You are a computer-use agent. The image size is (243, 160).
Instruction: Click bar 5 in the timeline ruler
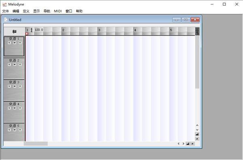pyautogui.click(x=171, y=30)
